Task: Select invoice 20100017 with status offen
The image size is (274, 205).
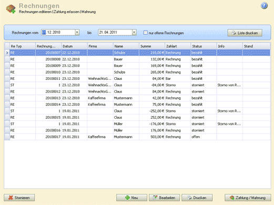Action: click(137, 137)
